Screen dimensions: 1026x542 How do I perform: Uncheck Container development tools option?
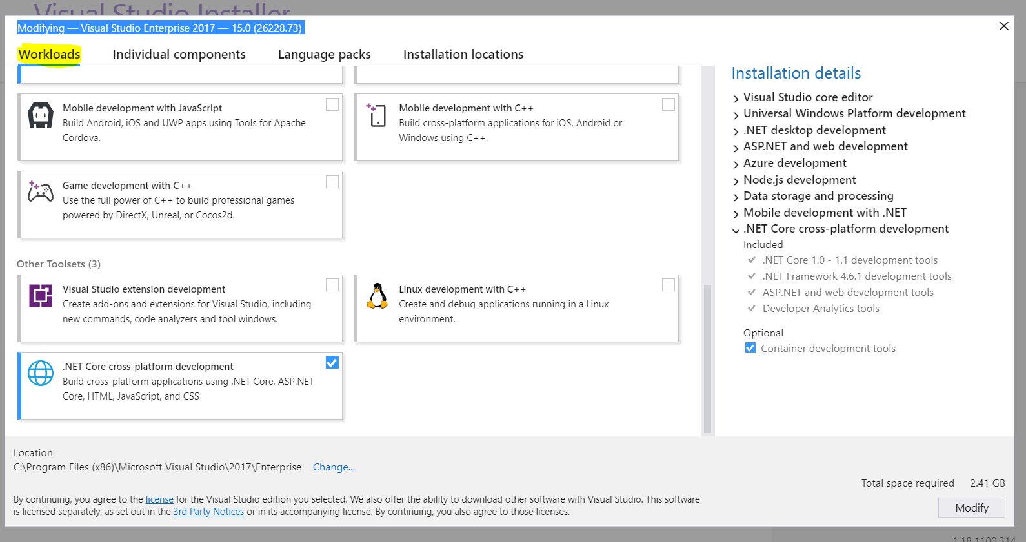click(750, 348)
